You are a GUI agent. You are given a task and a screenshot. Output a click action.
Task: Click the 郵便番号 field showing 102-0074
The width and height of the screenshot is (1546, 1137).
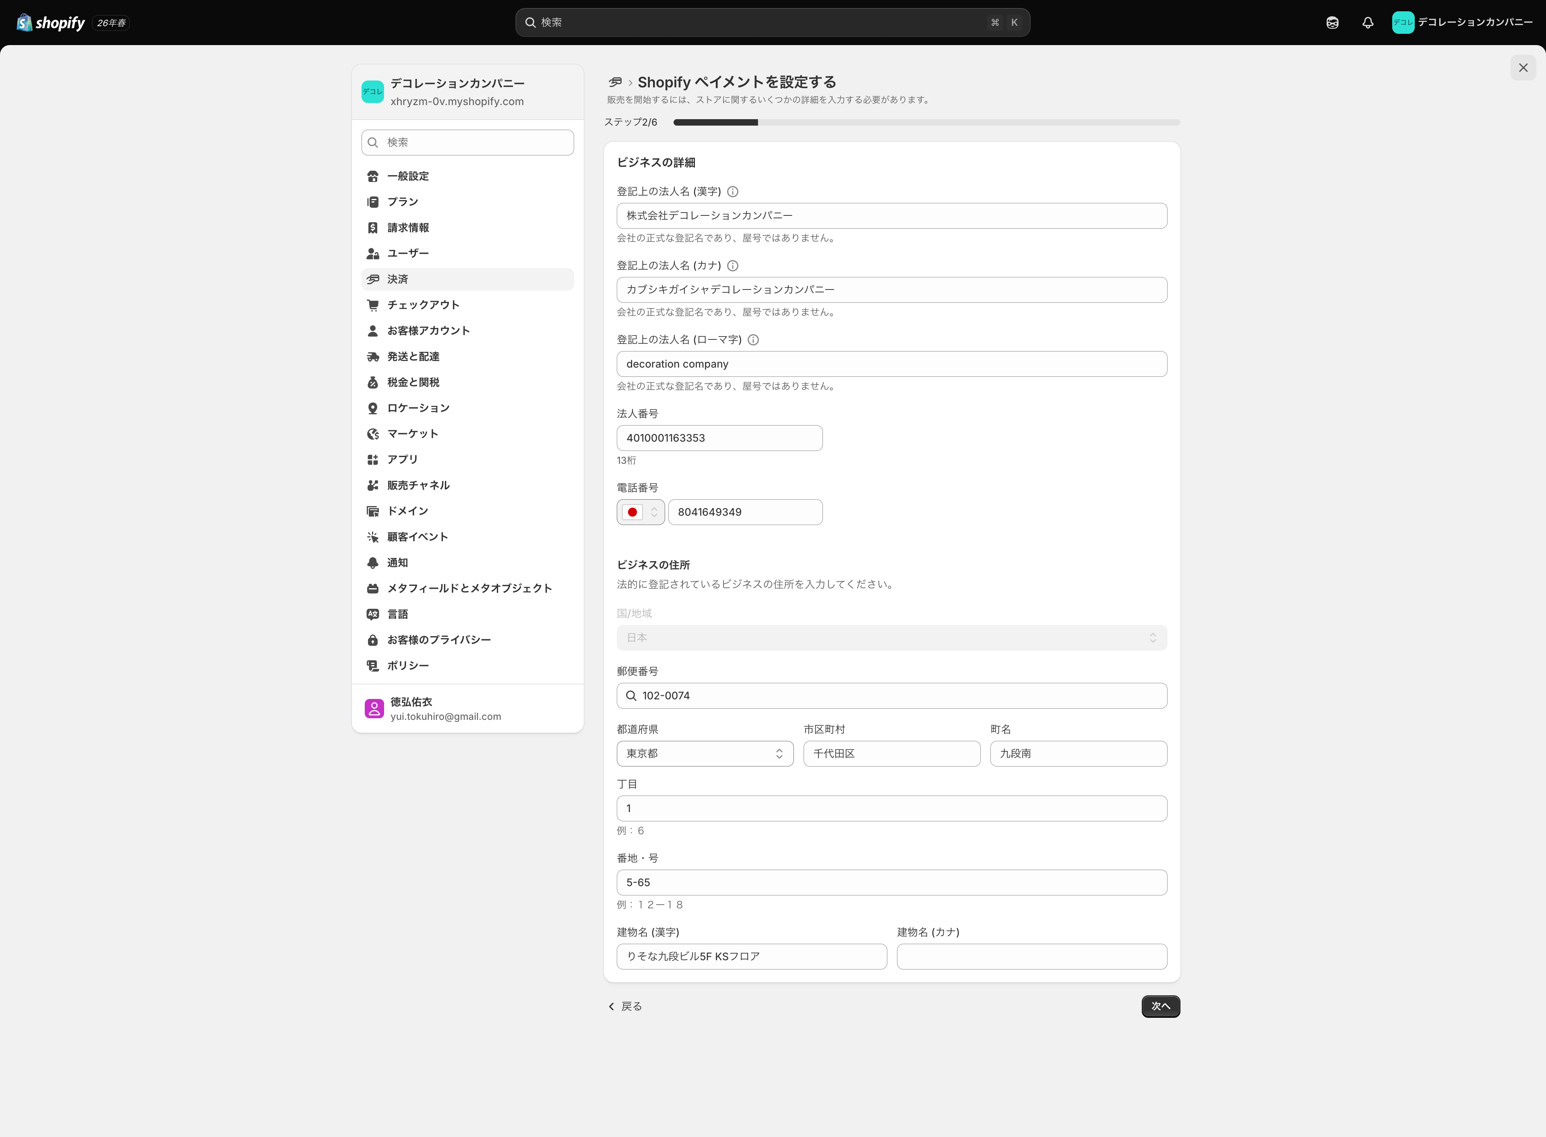click(892, 696)
